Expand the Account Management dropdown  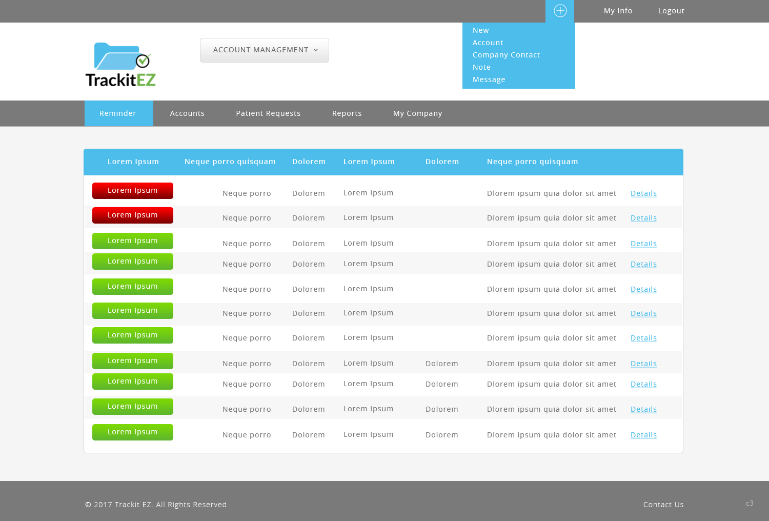click(265, 50)
